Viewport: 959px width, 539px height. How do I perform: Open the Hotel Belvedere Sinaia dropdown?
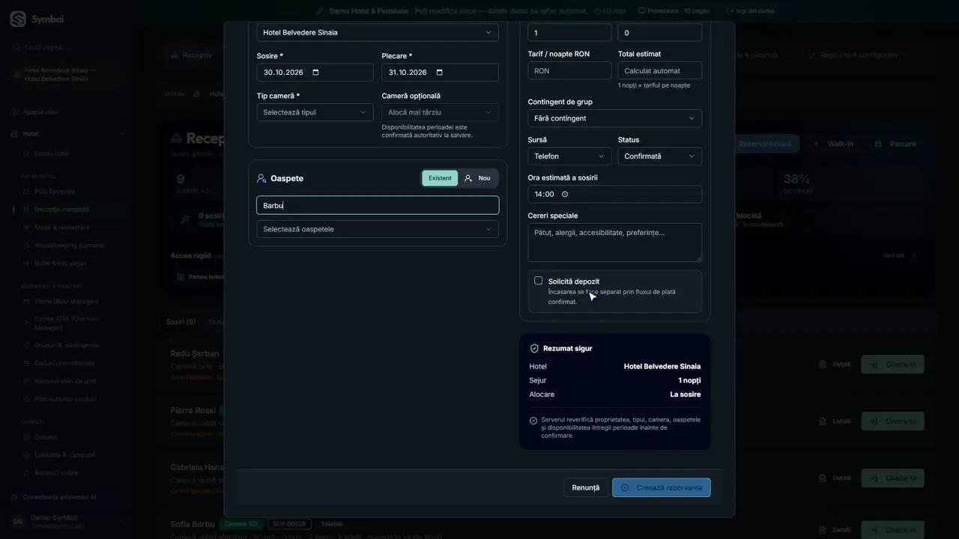(378, 32)
